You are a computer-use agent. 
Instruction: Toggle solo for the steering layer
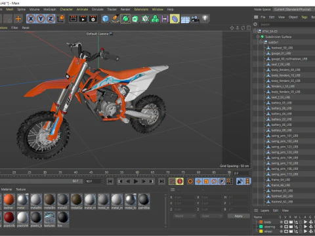[281, 227]
